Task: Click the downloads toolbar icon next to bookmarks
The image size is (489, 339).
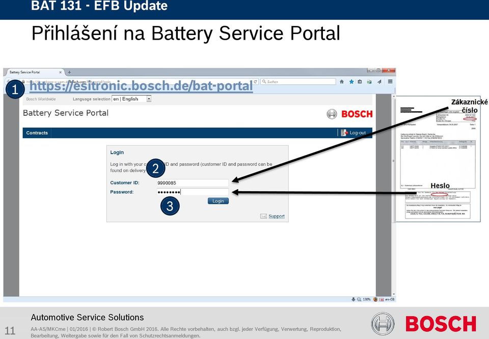Action: coord(369,81)
